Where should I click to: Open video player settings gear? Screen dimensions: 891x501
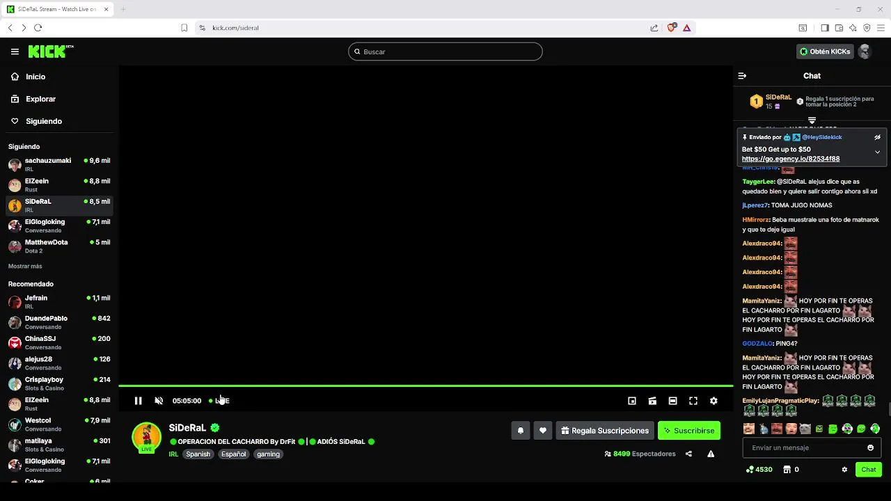click(713, 401)
